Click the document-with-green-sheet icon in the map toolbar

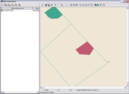[49, 5]
